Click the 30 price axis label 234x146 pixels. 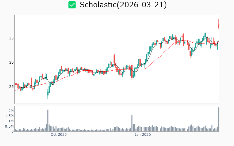[10, 62]
